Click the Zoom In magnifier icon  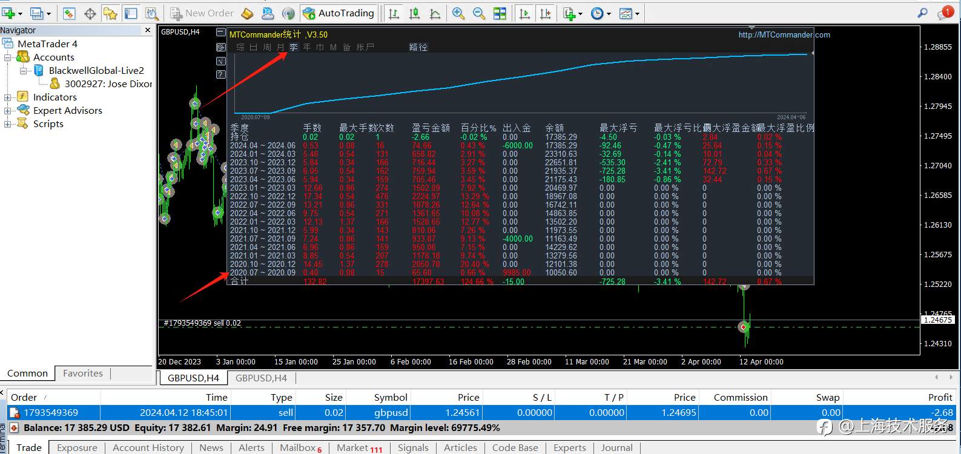pyautogui.click(x=458, y=13)
